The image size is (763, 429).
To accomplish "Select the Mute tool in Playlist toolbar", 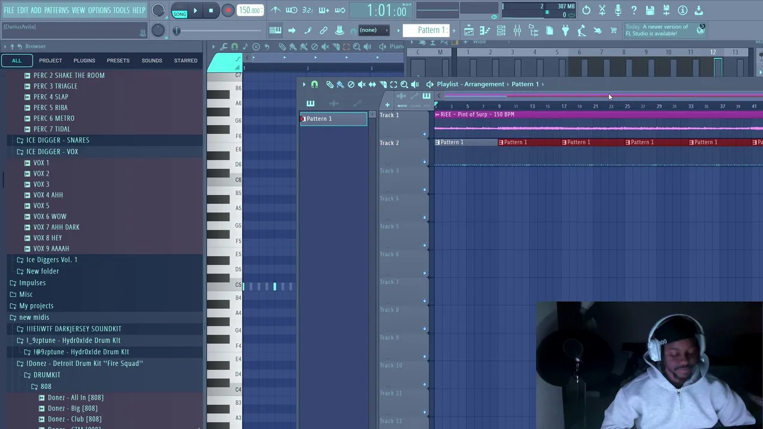I will pos(362,85).
